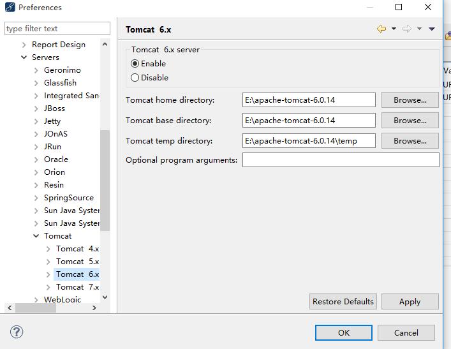This screenshot has width=451, height=349.
Task: Expand the Tomcat 6.x node
Action: [x=48, y=274]
